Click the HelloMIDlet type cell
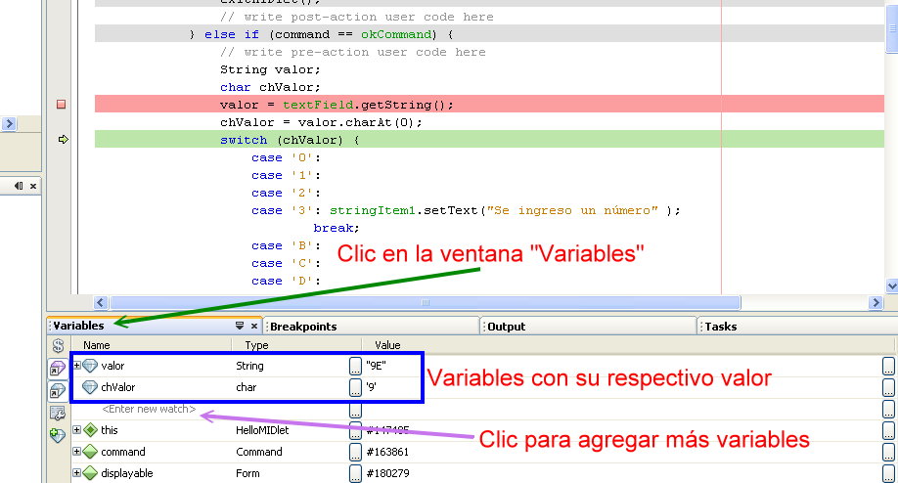Image resolution: width=898 pixels, height=483 pixels. click(262, 430)
